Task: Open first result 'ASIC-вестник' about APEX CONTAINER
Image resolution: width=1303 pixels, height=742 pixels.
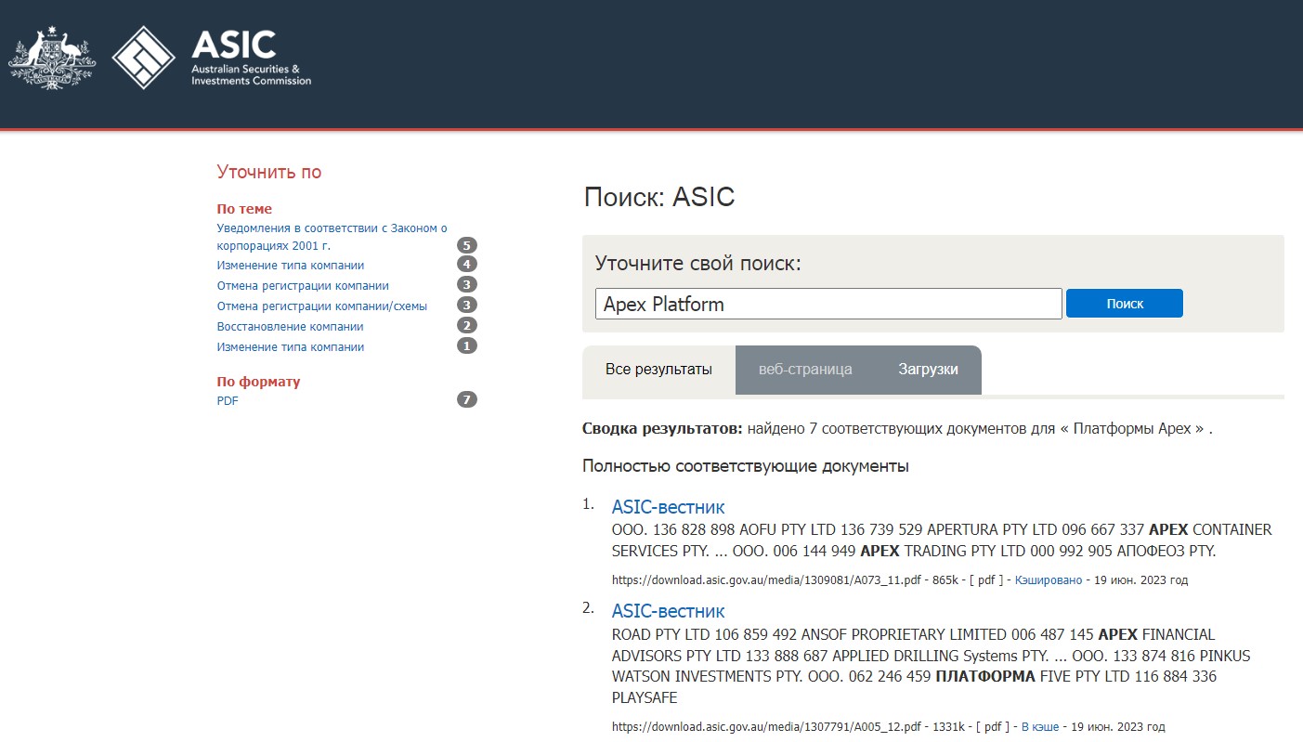Action: (x=668, y=507)
